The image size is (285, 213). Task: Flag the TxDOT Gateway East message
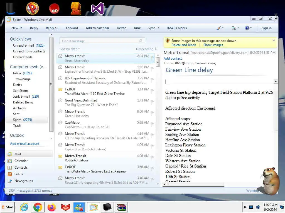pyautogui.click(x=152, y=168)
